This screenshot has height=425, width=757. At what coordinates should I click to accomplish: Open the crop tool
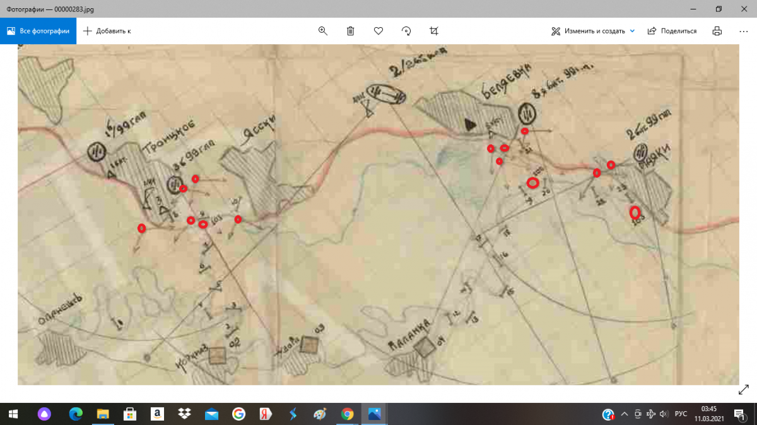pyautogui.click(x=434, y=31)
